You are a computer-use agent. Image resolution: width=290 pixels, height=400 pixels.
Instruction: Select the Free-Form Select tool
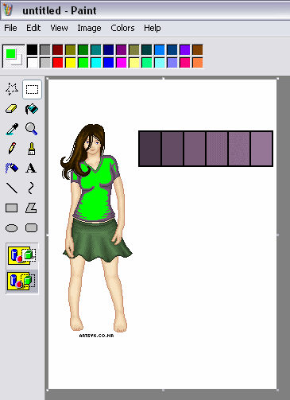[12, 89]
